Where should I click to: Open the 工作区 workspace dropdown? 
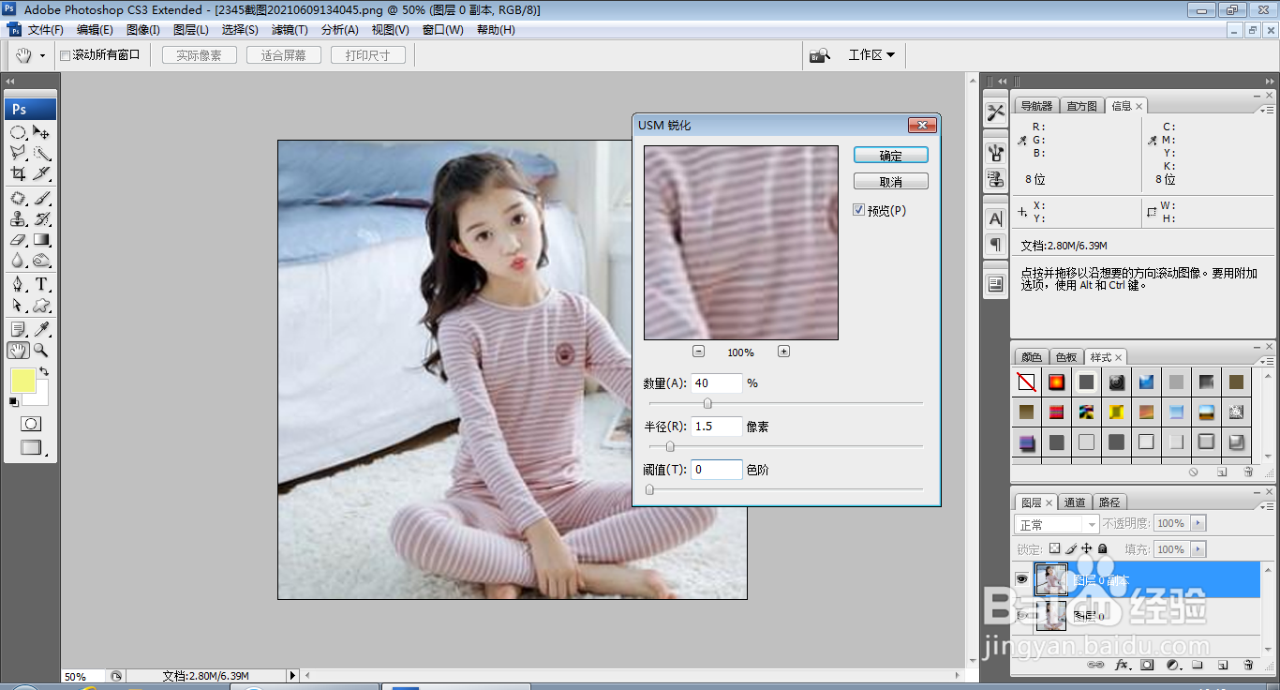click(871, 55)
